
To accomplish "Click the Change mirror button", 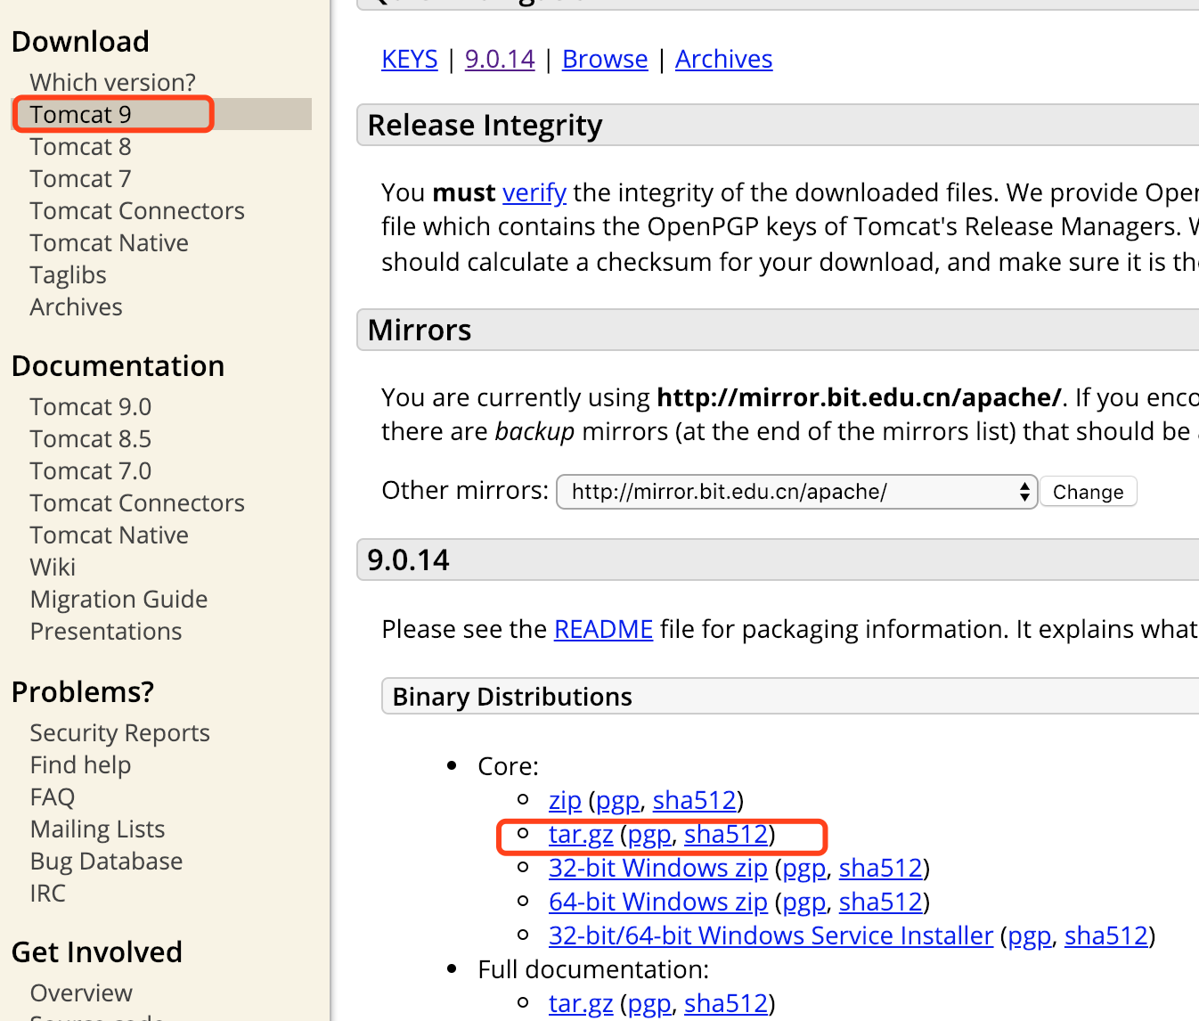I will (x=1088, y=492).
